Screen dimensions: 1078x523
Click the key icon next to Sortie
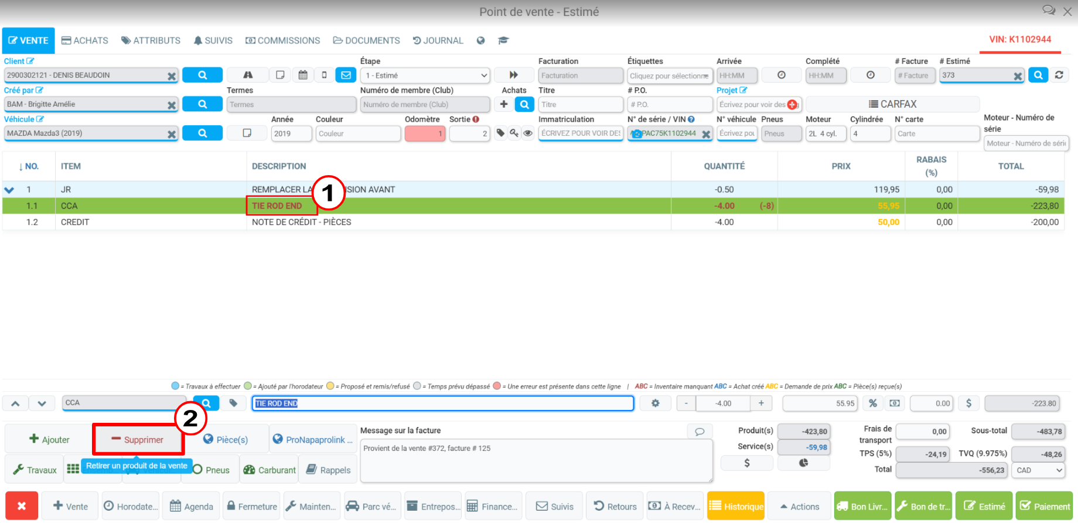[514, 133]
